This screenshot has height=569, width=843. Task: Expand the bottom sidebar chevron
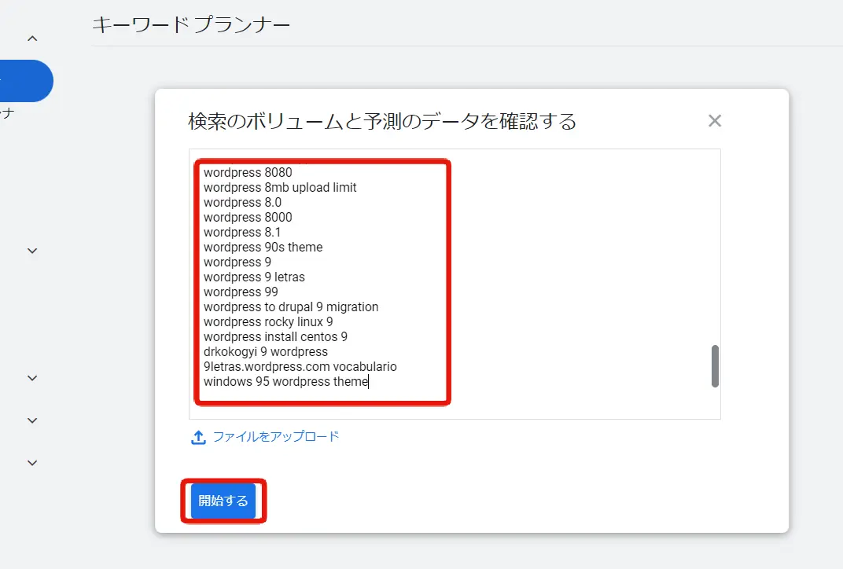(31, 462)
